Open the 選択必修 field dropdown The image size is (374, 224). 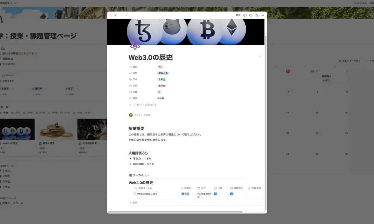coord(163,73)
